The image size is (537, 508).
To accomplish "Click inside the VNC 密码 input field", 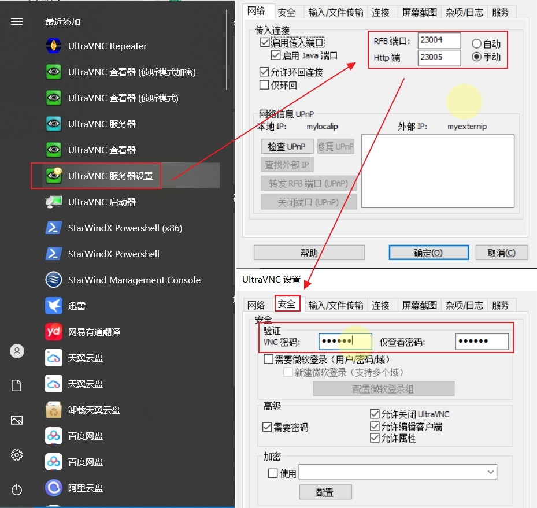I will pos(345,341).
